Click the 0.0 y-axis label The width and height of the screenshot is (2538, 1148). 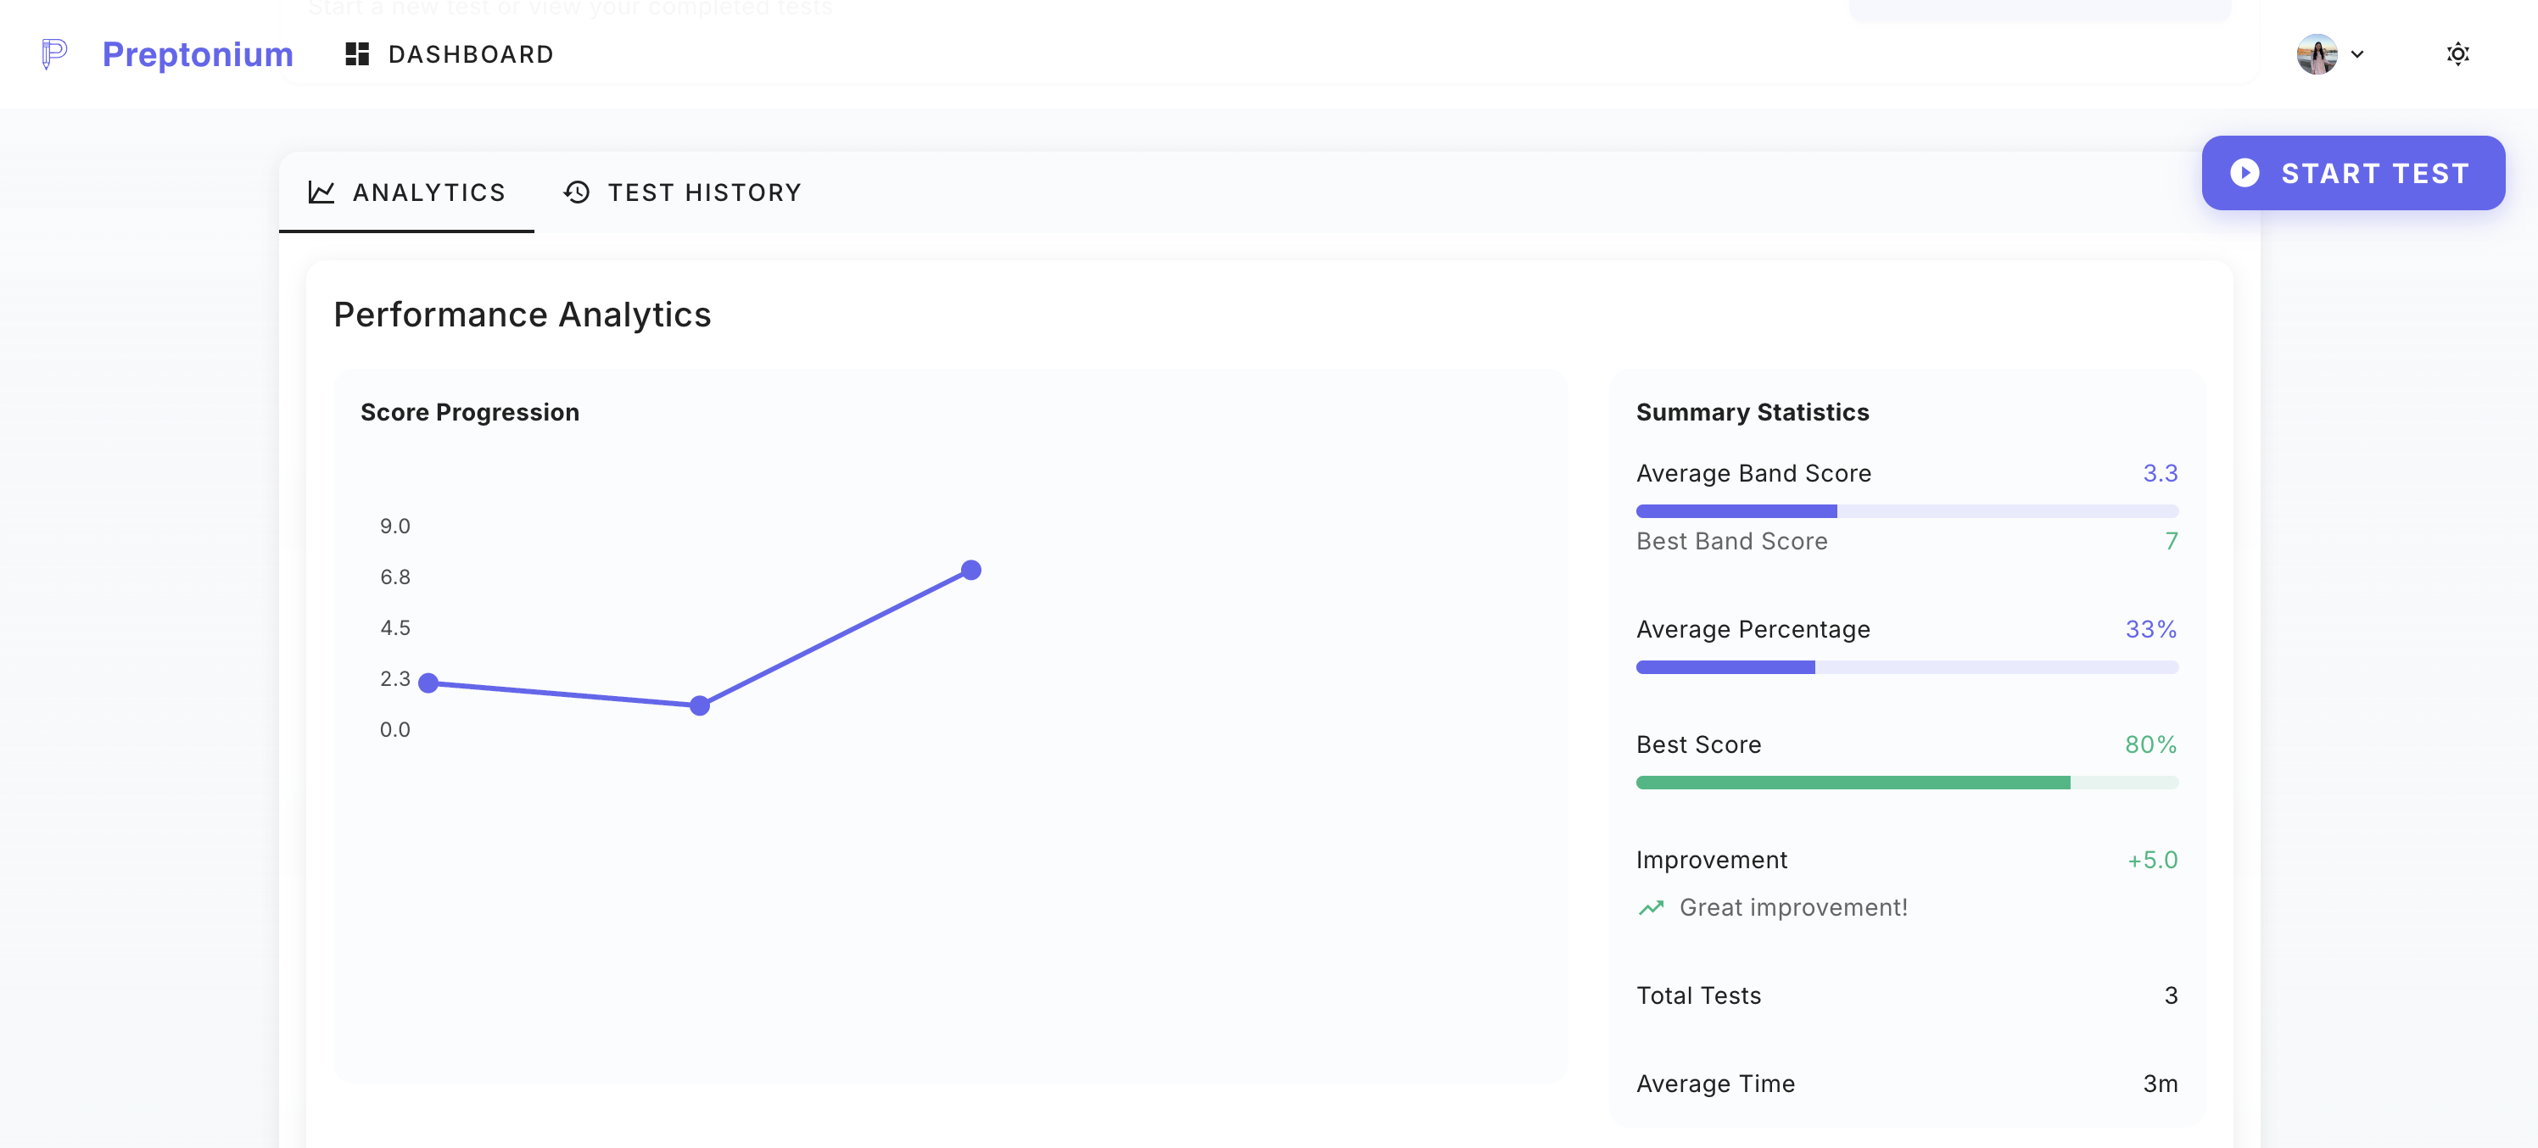[x=395, y=729]
